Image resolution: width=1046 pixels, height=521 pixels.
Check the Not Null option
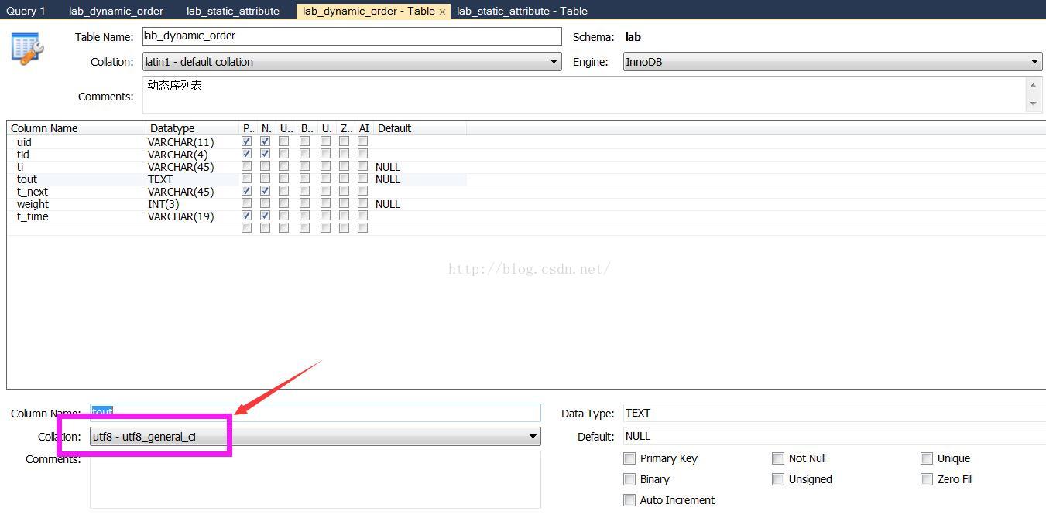pyautogui.click(x=778, y=458)
